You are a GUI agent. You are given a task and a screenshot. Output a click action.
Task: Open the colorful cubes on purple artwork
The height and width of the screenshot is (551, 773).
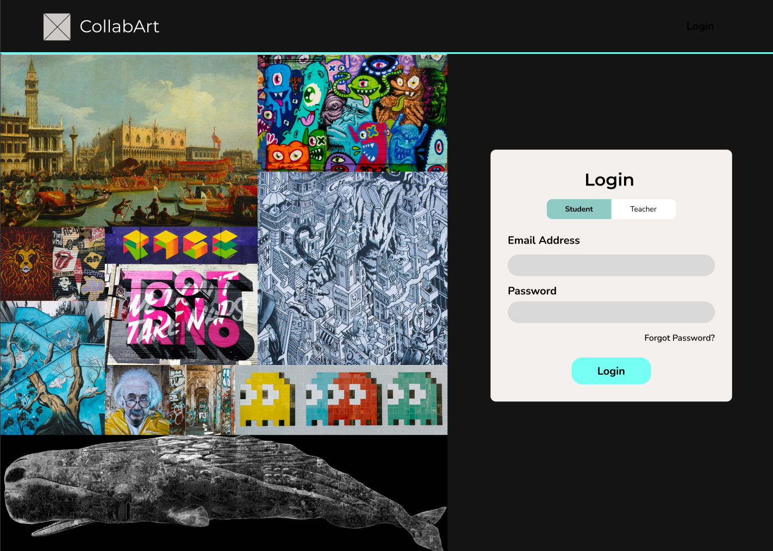point(181,245)
